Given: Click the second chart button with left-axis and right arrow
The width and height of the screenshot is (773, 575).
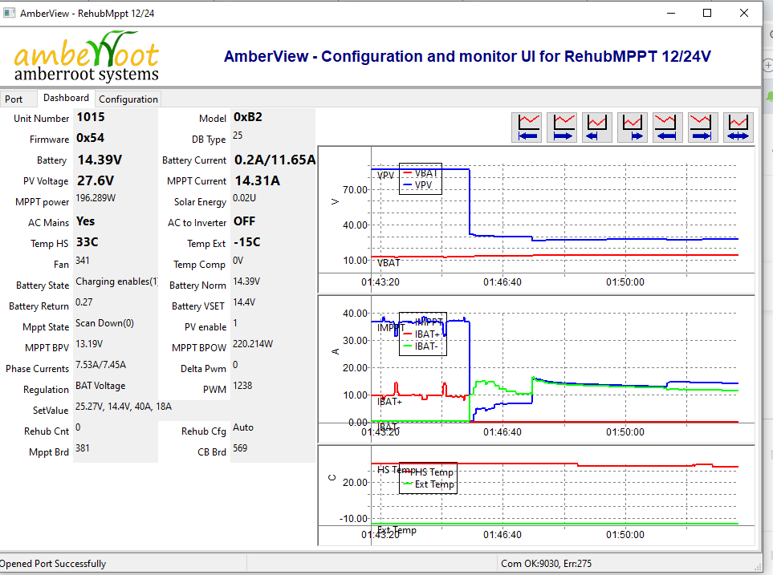Looking at the screenshot, I should 563,128.
